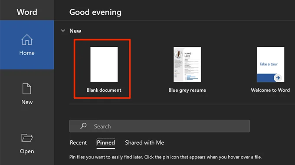Click the Blank document label
Screen dimensions: 295x165
(x=104, y=90)
